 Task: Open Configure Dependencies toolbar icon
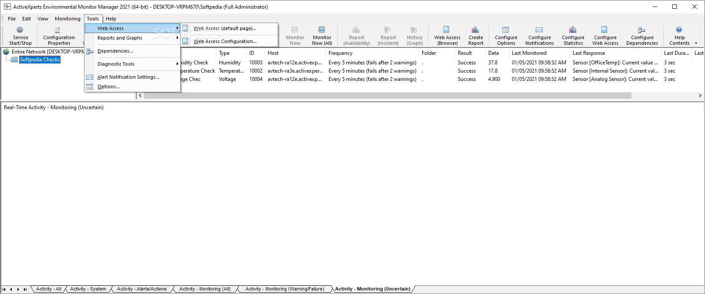tap(641, 30)
